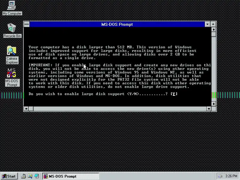Click the teal notepad quick launch icon

[36, 176]
